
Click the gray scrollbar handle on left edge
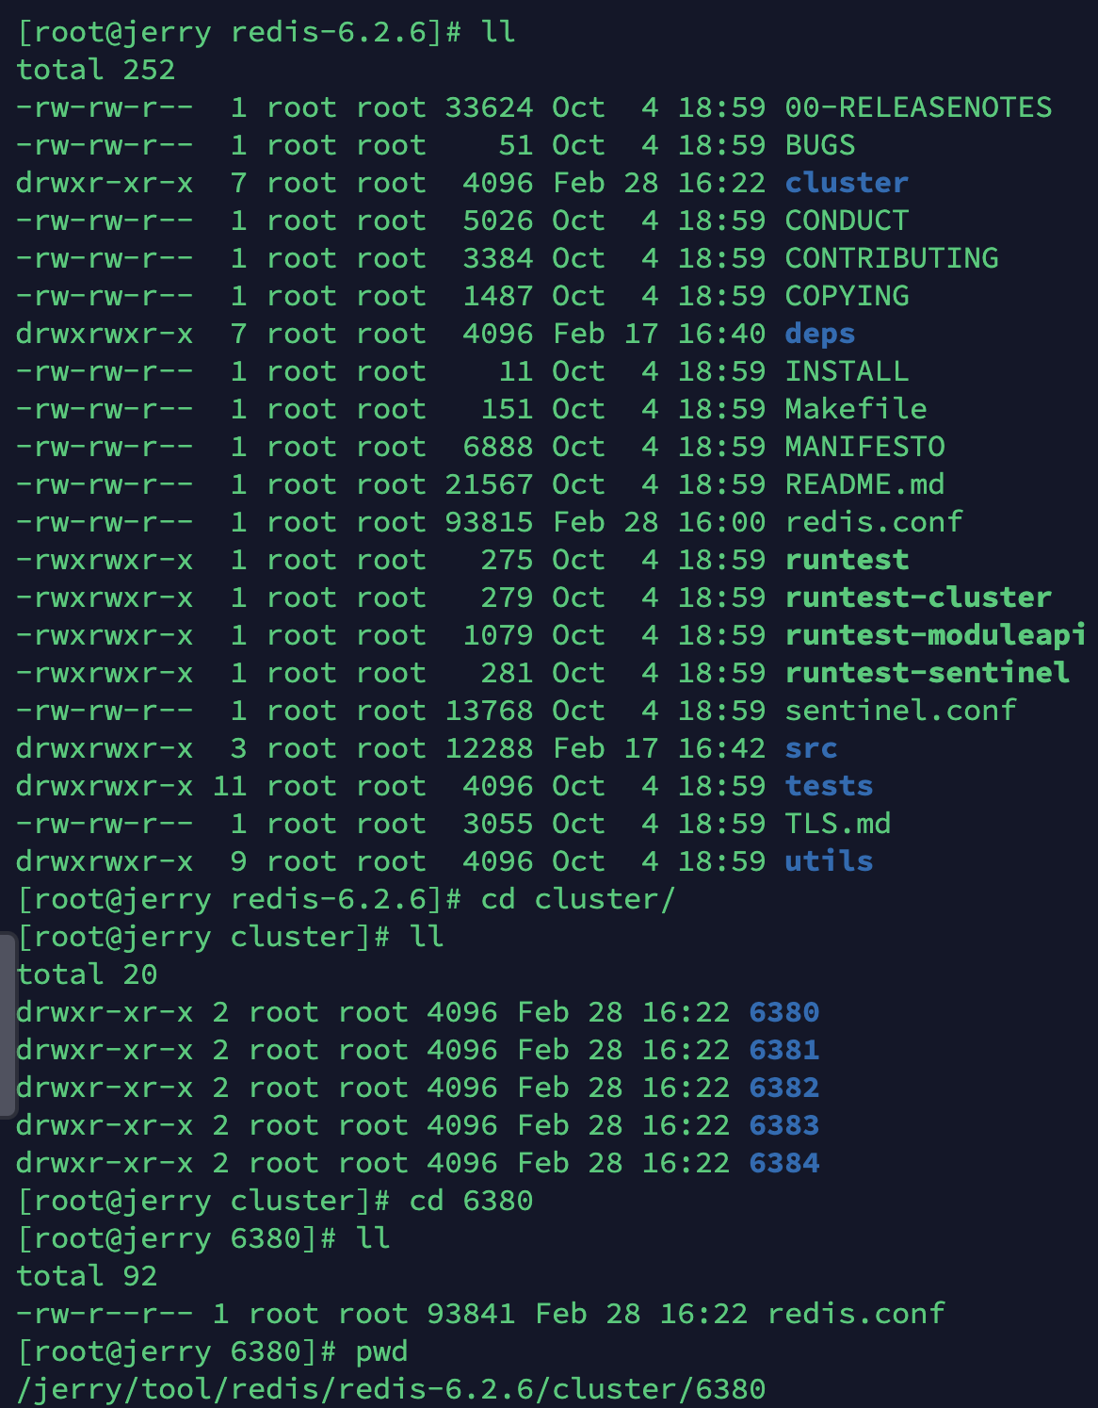pyautogui.click(x=8, y=1025)
